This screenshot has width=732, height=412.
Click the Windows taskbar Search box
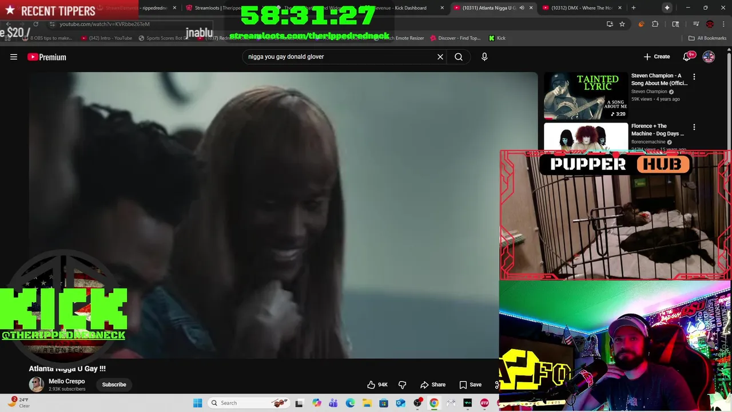pyautogui.click(x=248, y=403)
